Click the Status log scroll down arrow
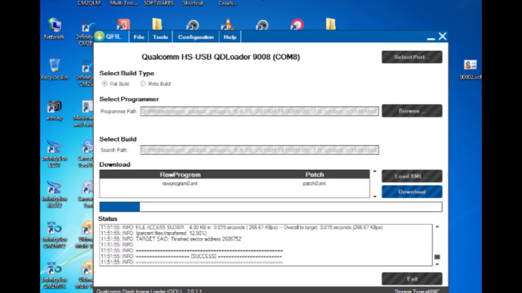 (437, 264)
